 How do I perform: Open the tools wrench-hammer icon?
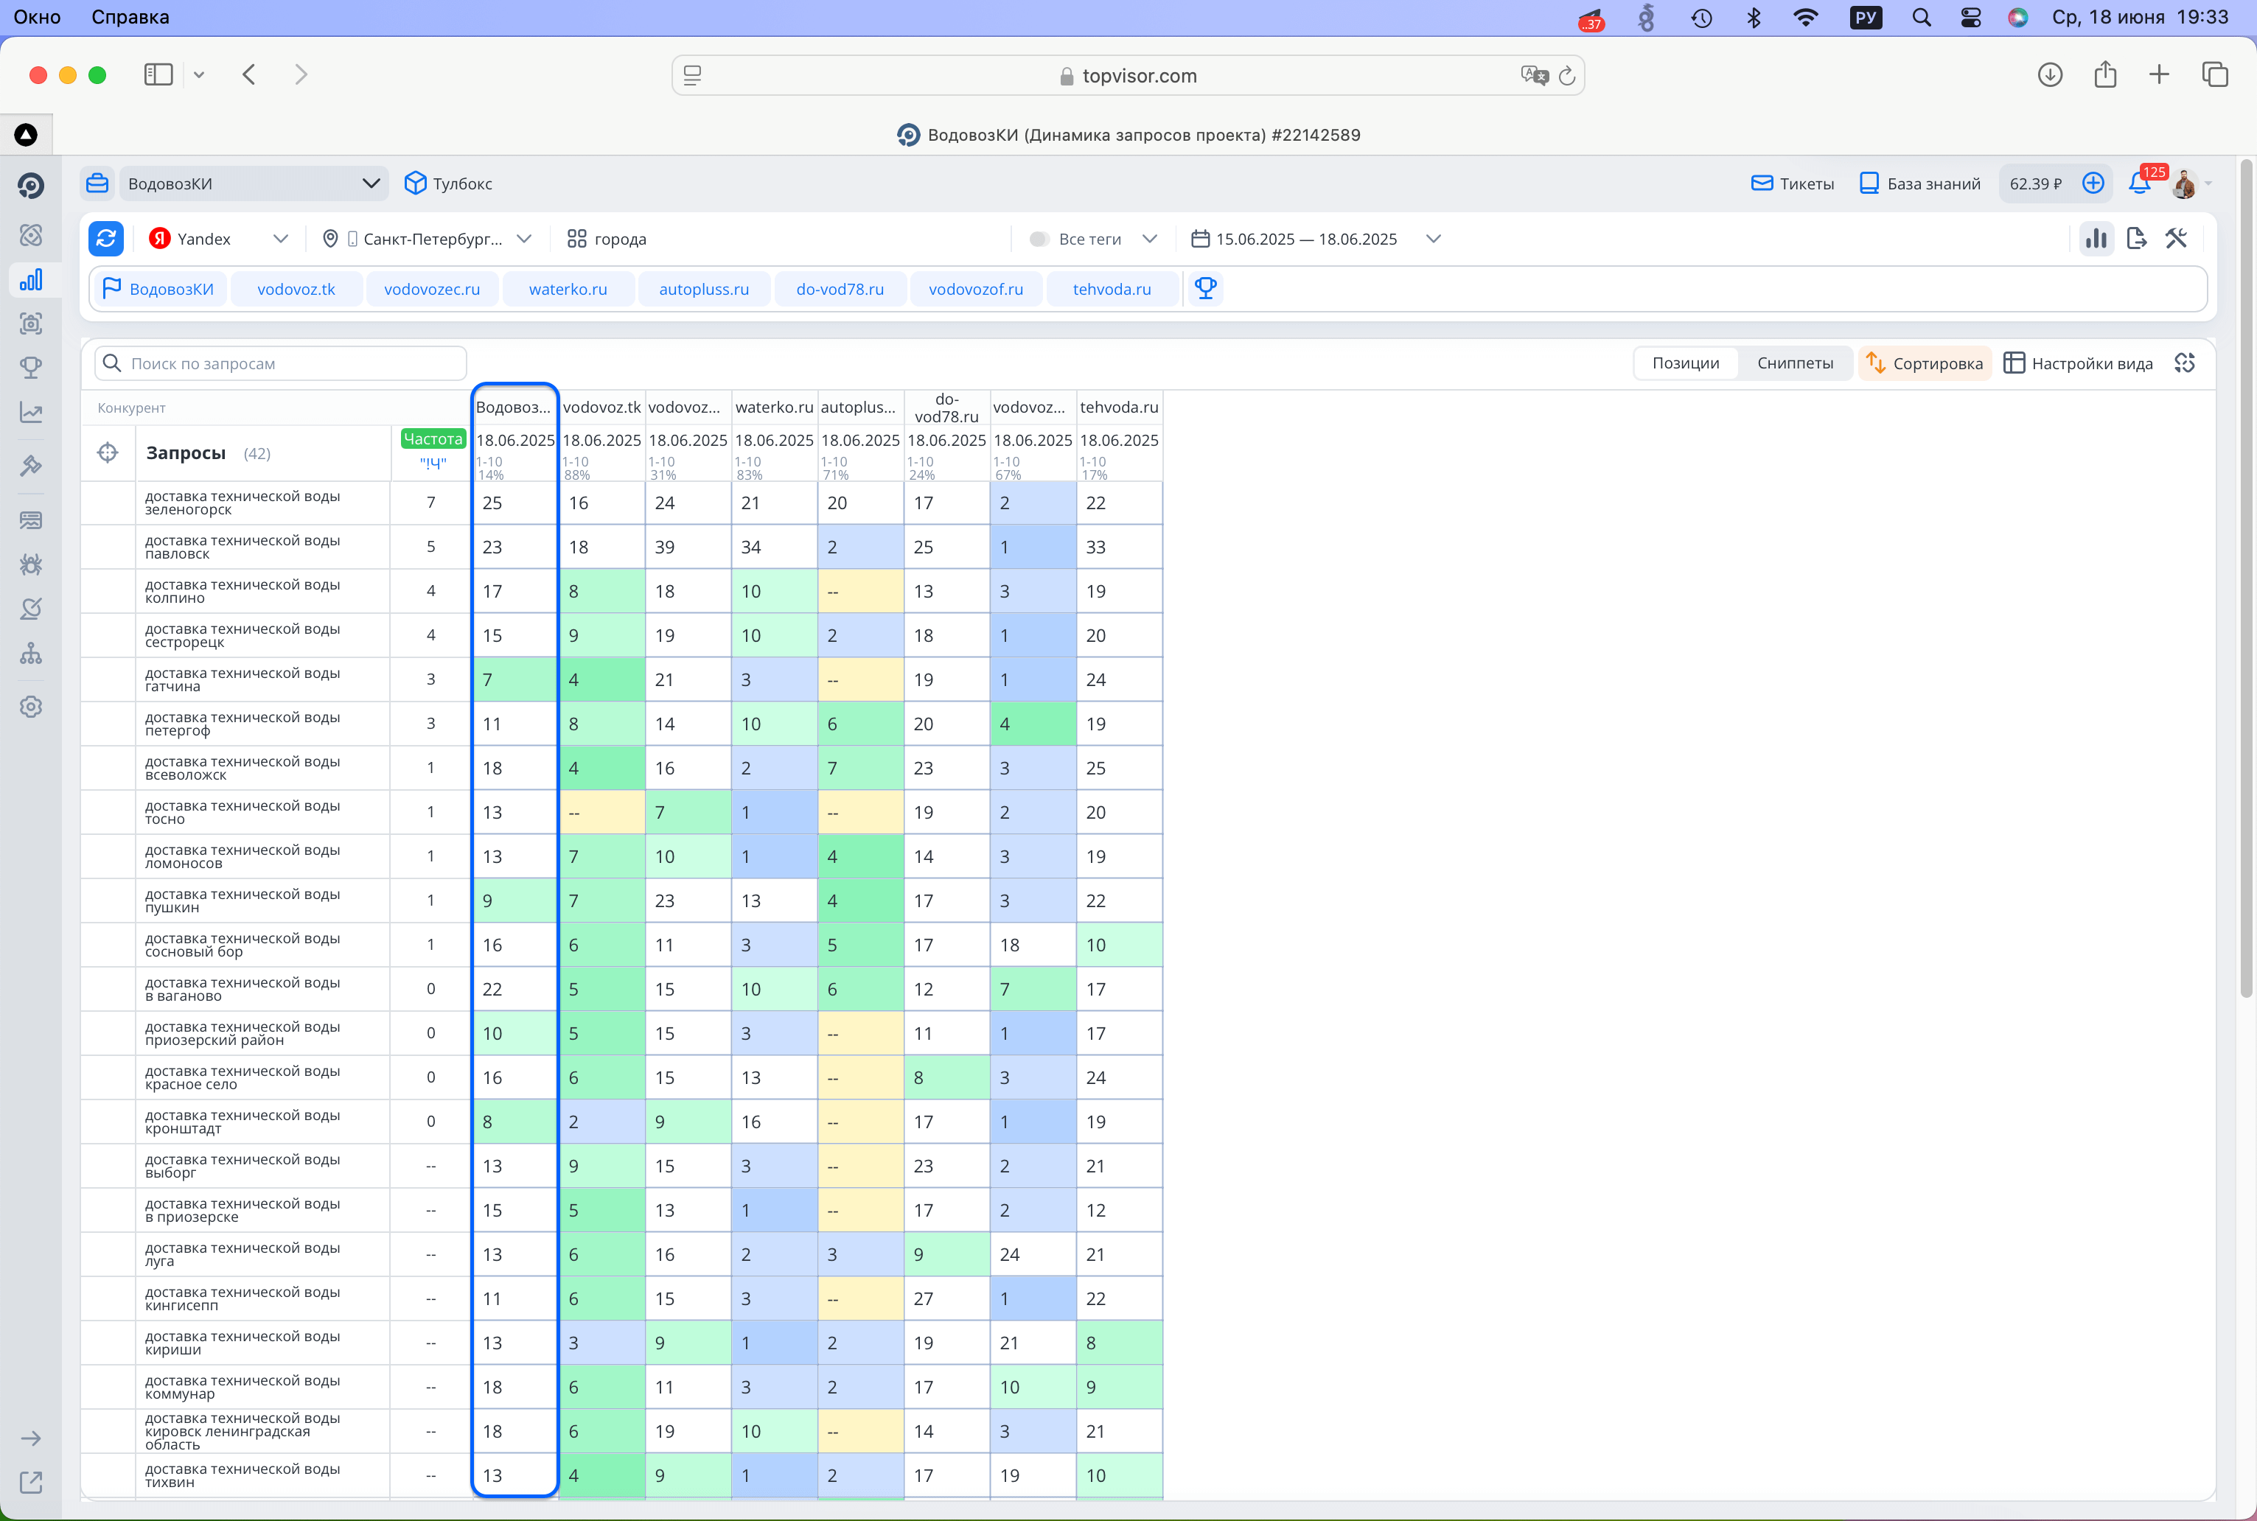click(x=2177, y=239)
